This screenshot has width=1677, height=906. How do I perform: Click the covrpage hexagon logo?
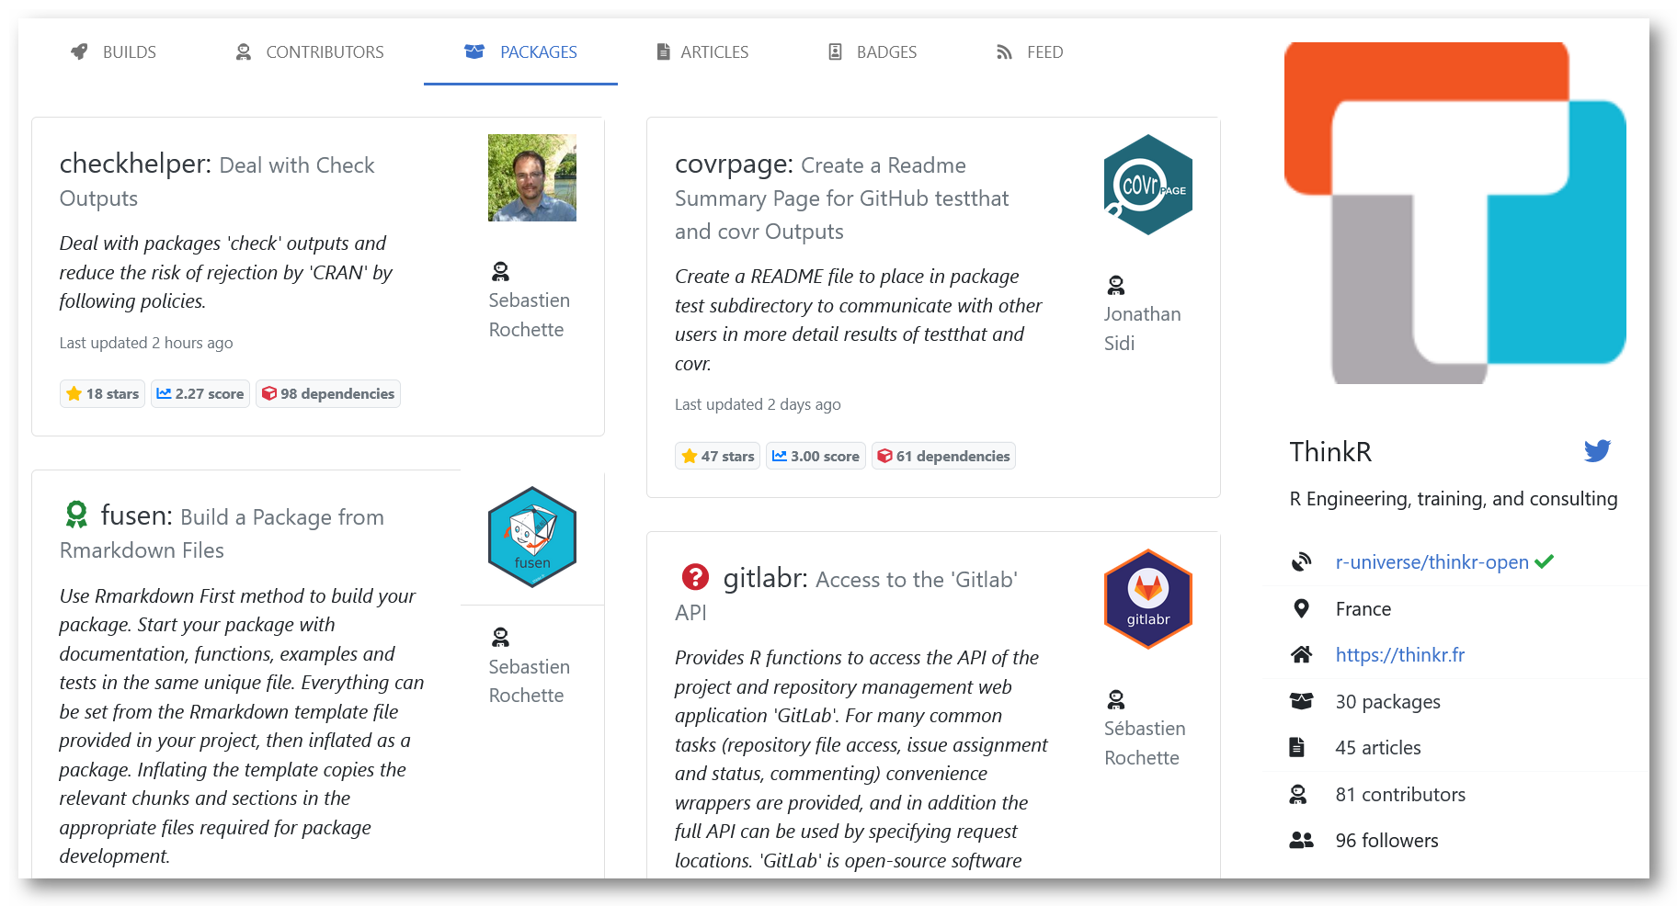click(x=1147, y=185)
